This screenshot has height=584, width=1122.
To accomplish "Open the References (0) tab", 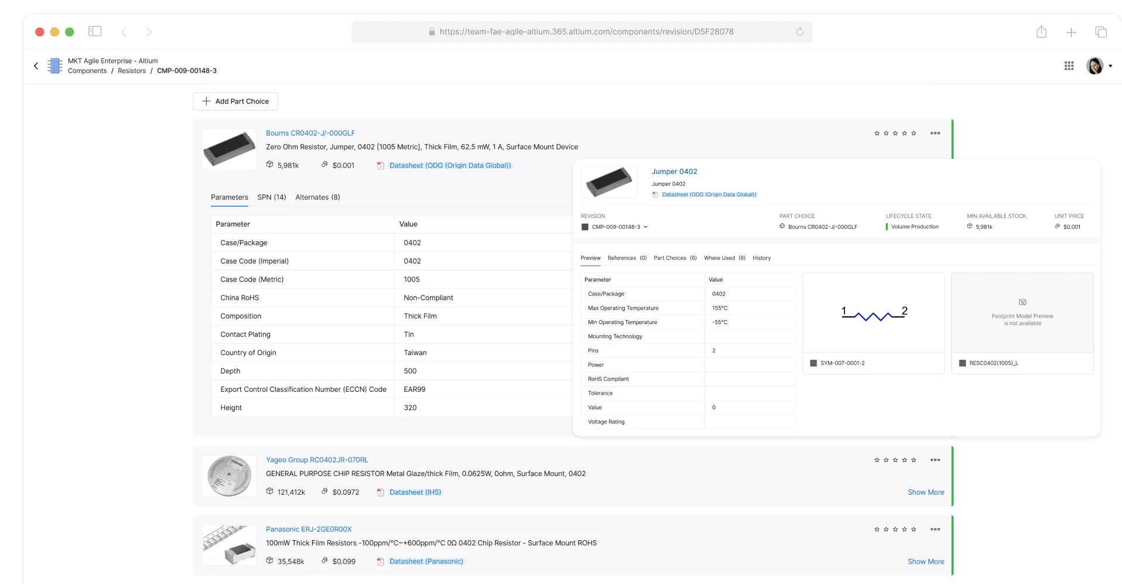I will pyautogui.click(x=627, y=258).
